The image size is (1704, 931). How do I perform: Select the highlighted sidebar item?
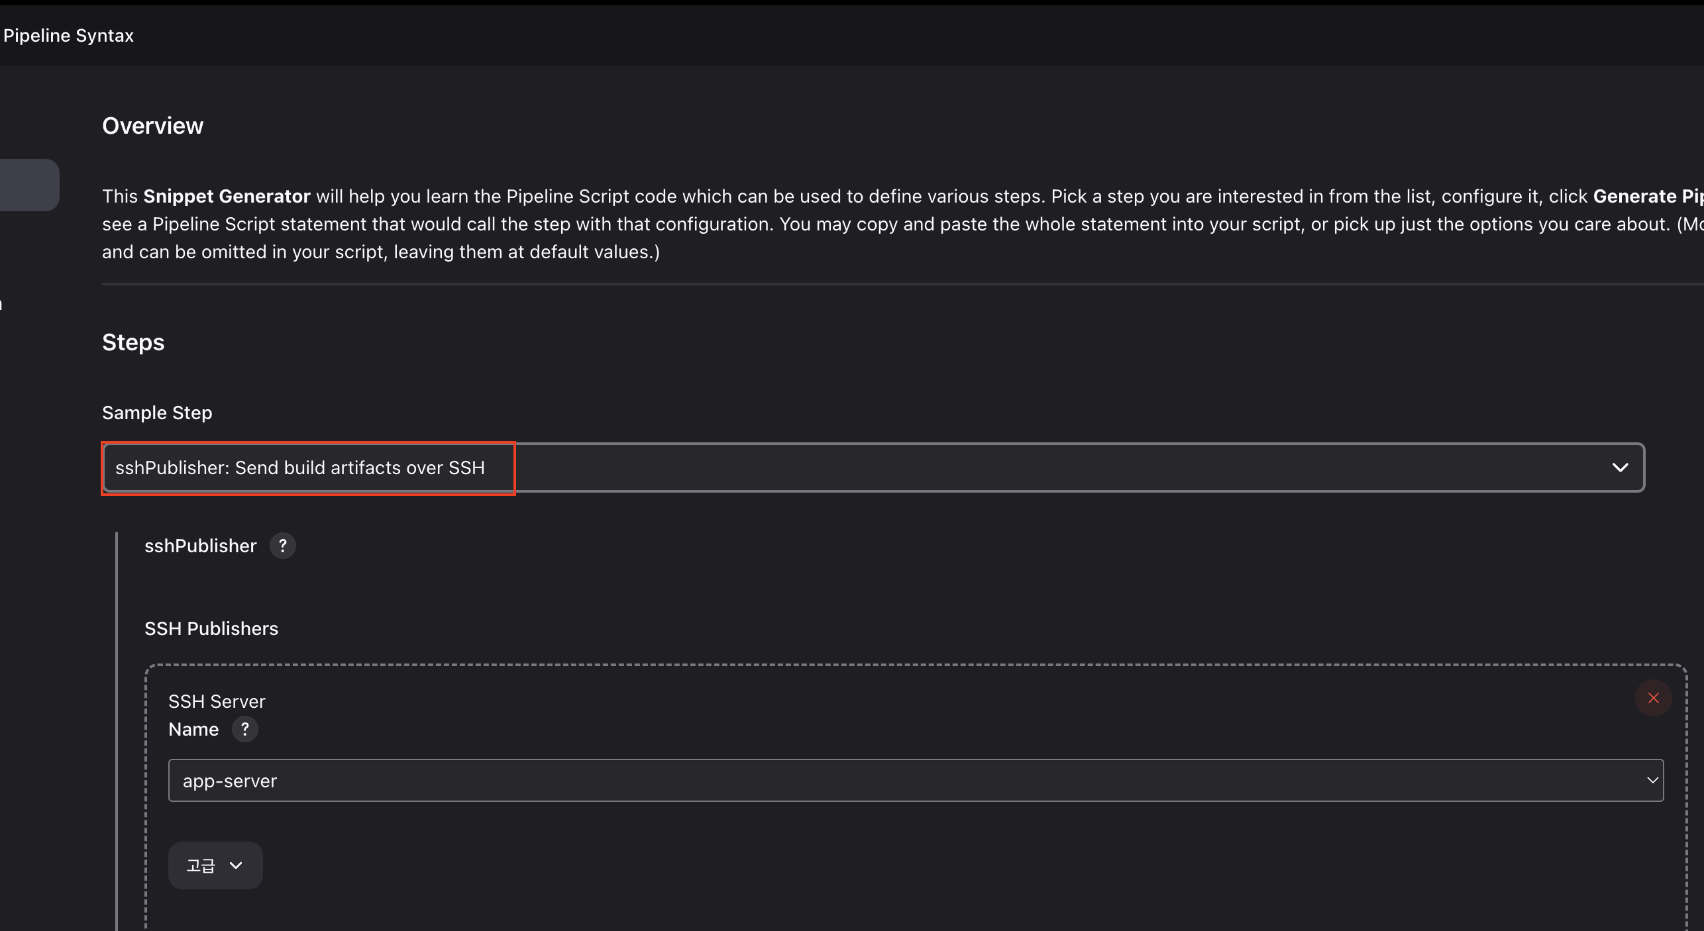(x=28, y=185)
